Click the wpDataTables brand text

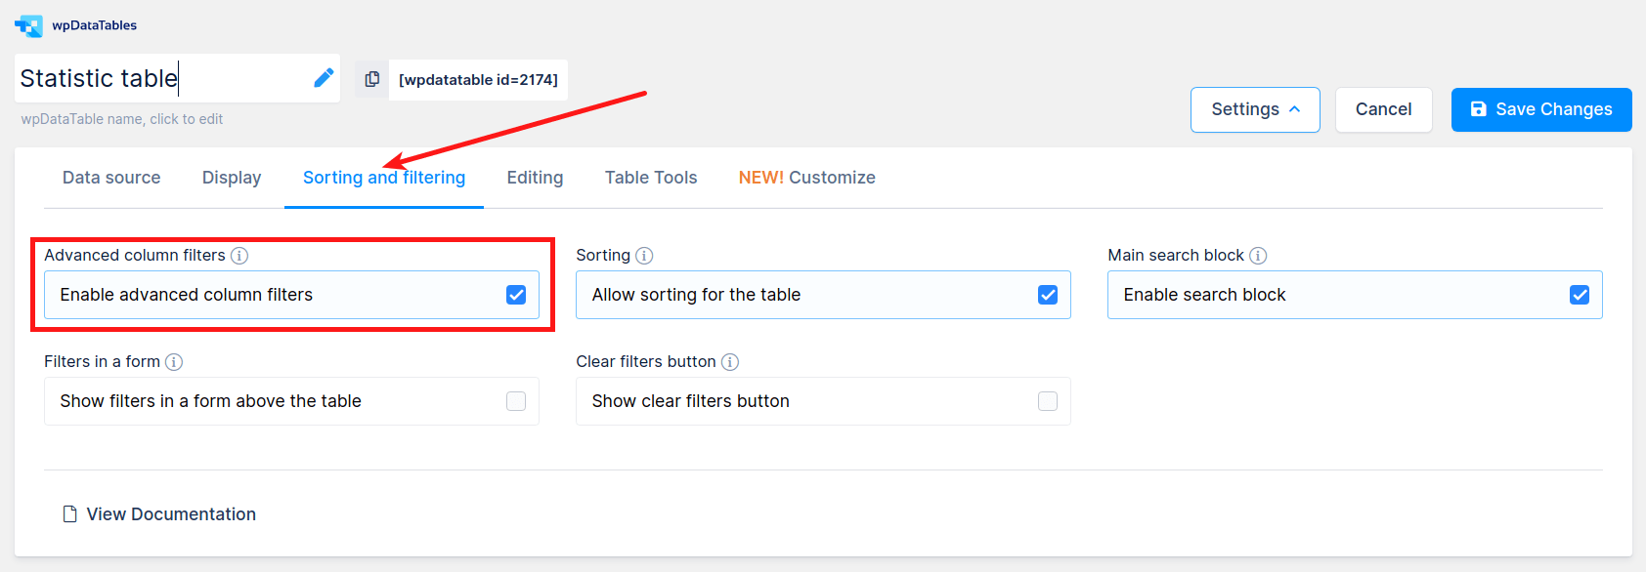(95, 25)
